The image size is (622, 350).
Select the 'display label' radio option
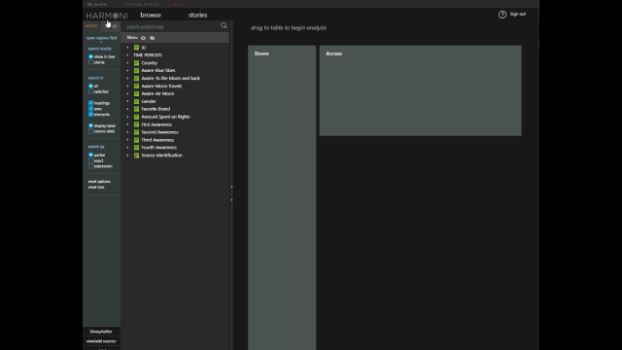[90, 125]
